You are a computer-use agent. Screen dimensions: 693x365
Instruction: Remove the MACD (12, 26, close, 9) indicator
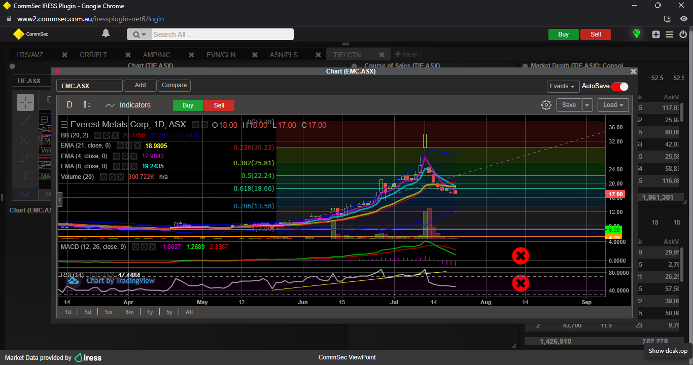[x=153, y=247]
